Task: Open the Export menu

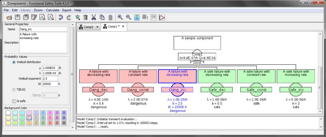Action: tap(67, 10)
